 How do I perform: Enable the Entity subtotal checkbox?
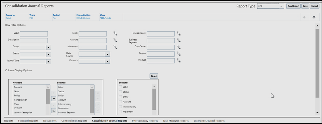(x=121, y=96)
